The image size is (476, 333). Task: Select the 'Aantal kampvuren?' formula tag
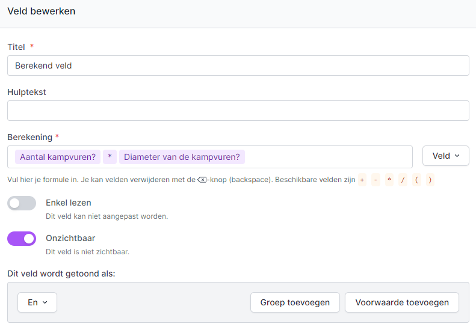58,157
